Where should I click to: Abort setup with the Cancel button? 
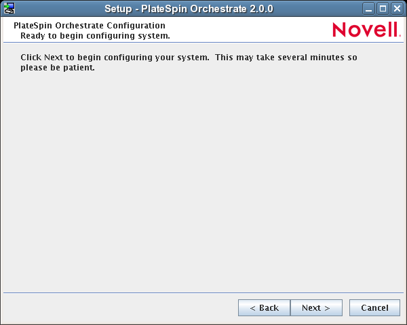pyautogui.click(x=374, y=307)
